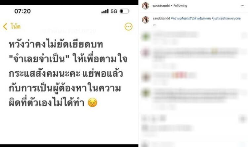
Task: Click the blurred bookmark save icon
Action: 243,119
